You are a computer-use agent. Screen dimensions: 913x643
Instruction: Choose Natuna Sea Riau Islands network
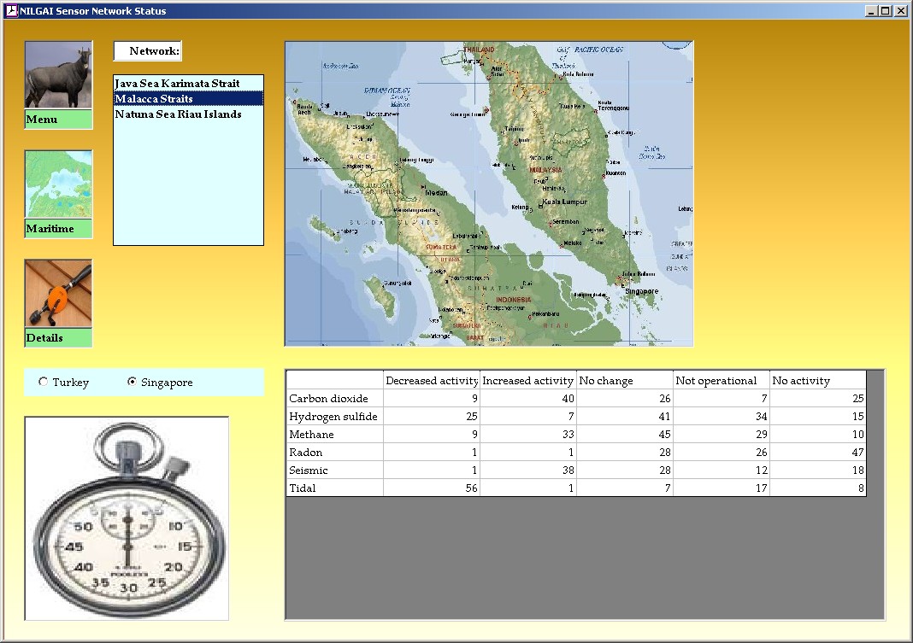pyautogui.click(x=178, y=114)
